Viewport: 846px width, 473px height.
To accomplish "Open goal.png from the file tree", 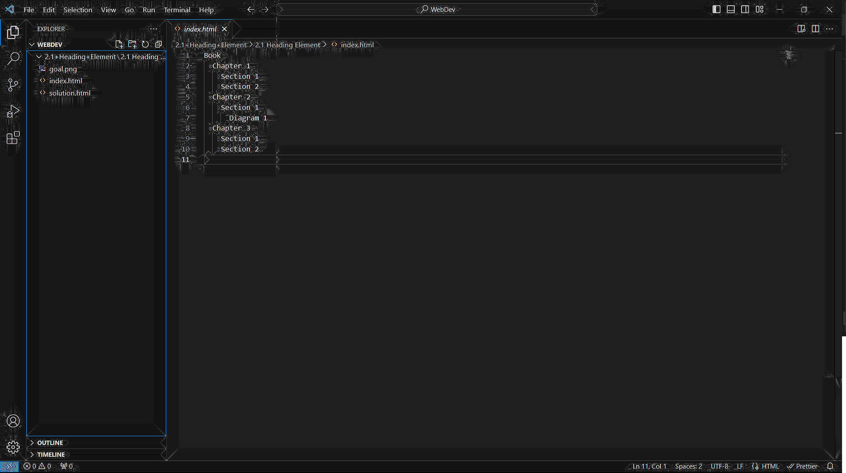I will coord(63,69).
